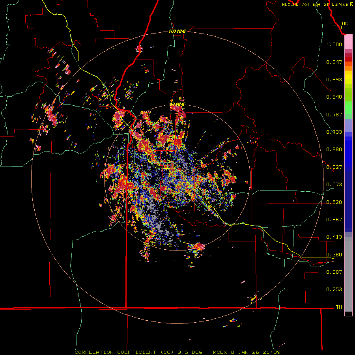Pick the bright green segment on the color bar
The height and width of the screenshot is (355, 355).
348,108
